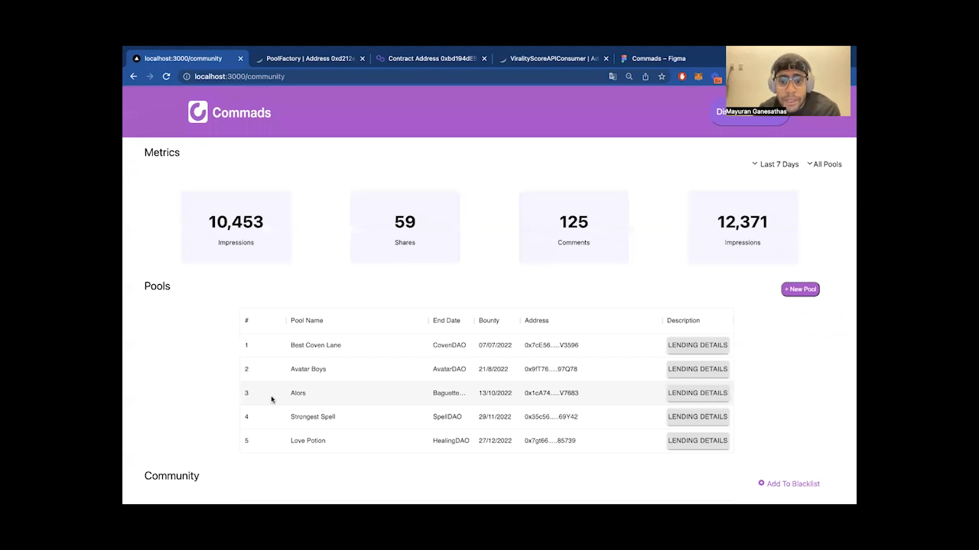Click the Bounty column header
Screen dimensions: 979x550
click(489, 320)
